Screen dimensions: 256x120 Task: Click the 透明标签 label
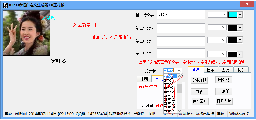pyautogui.click(x=58, y=62)
